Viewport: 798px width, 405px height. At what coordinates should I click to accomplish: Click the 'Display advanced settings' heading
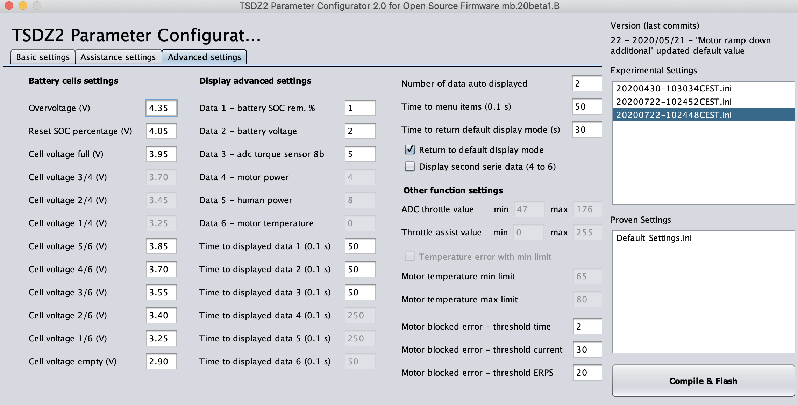click(x=255, y=81)
